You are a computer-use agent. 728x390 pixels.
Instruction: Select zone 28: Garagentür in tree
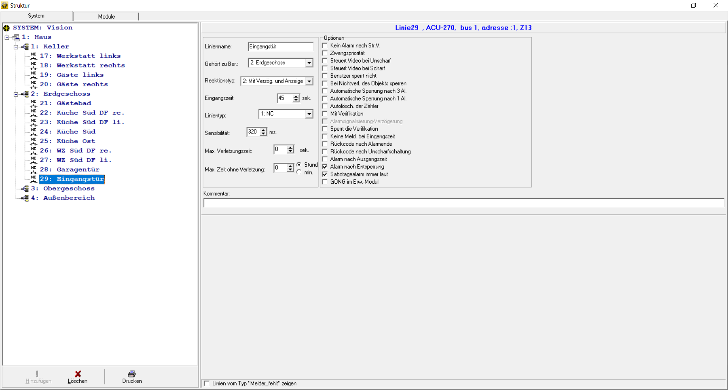(78, 170)
